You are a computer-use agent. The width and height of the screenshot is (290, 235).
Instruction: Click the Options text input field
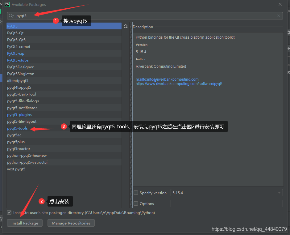(226, 203)
